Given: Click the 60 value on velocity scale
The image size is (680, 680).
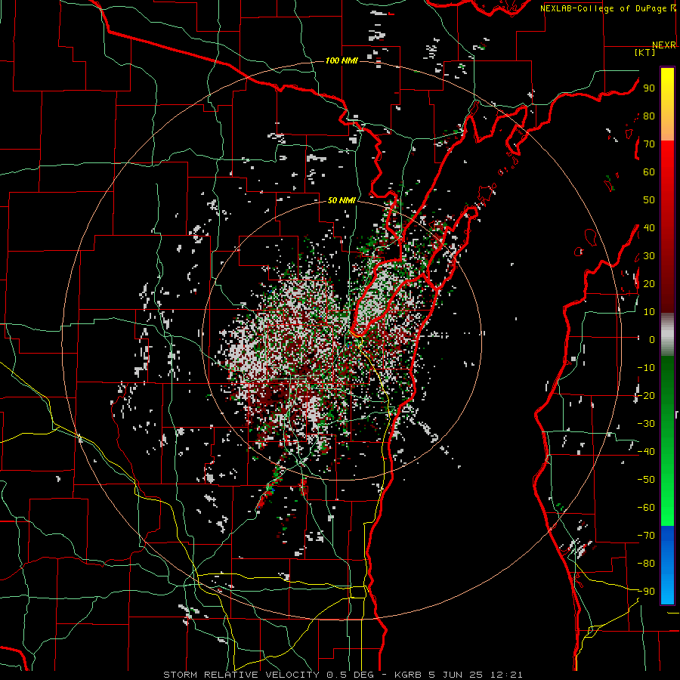Looking at the screenshot, I should tap(649, 172).
